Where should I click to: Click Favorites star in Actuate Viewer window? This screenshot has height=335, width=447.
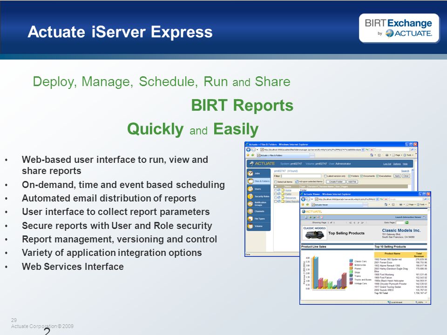[x=303, y=204]
